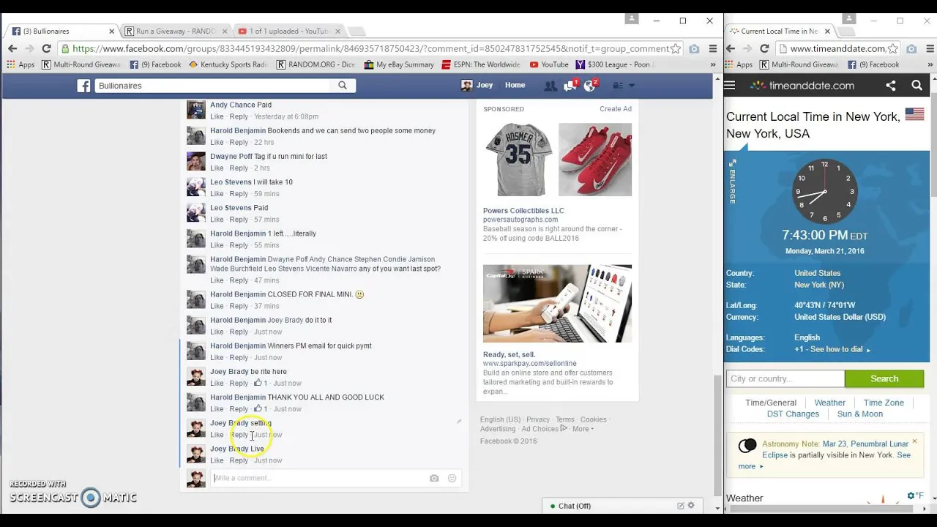Click the search magnifier on timeanddate.com
The height and width of the screenshot is (527, 937).
917,86
